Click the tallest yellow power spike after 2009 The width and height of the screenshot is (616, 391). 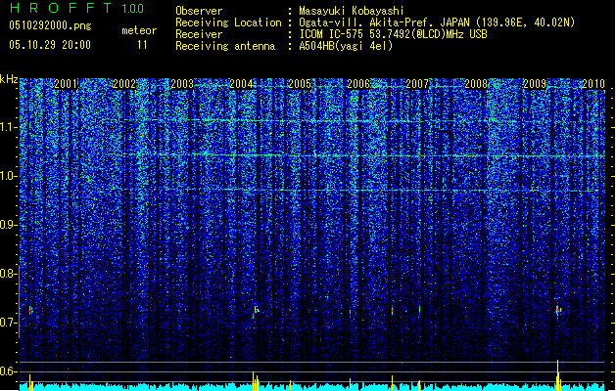558,375
